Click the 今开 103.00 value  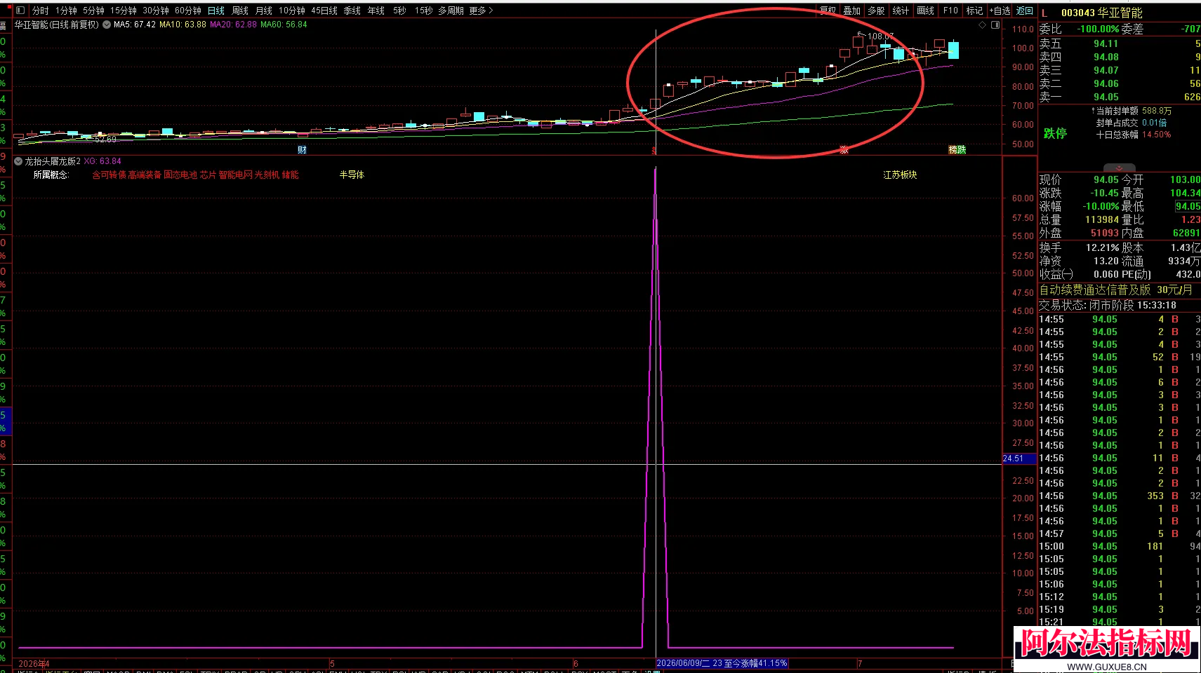(1185, 179)
